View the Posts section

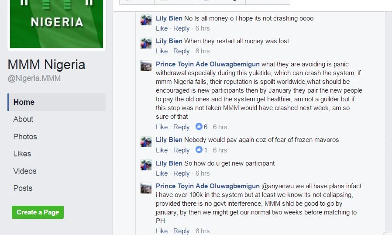[23, 188]
